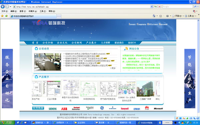Click in the Google search box
This screenshot has width=200, height=125.
coord(177,7)
